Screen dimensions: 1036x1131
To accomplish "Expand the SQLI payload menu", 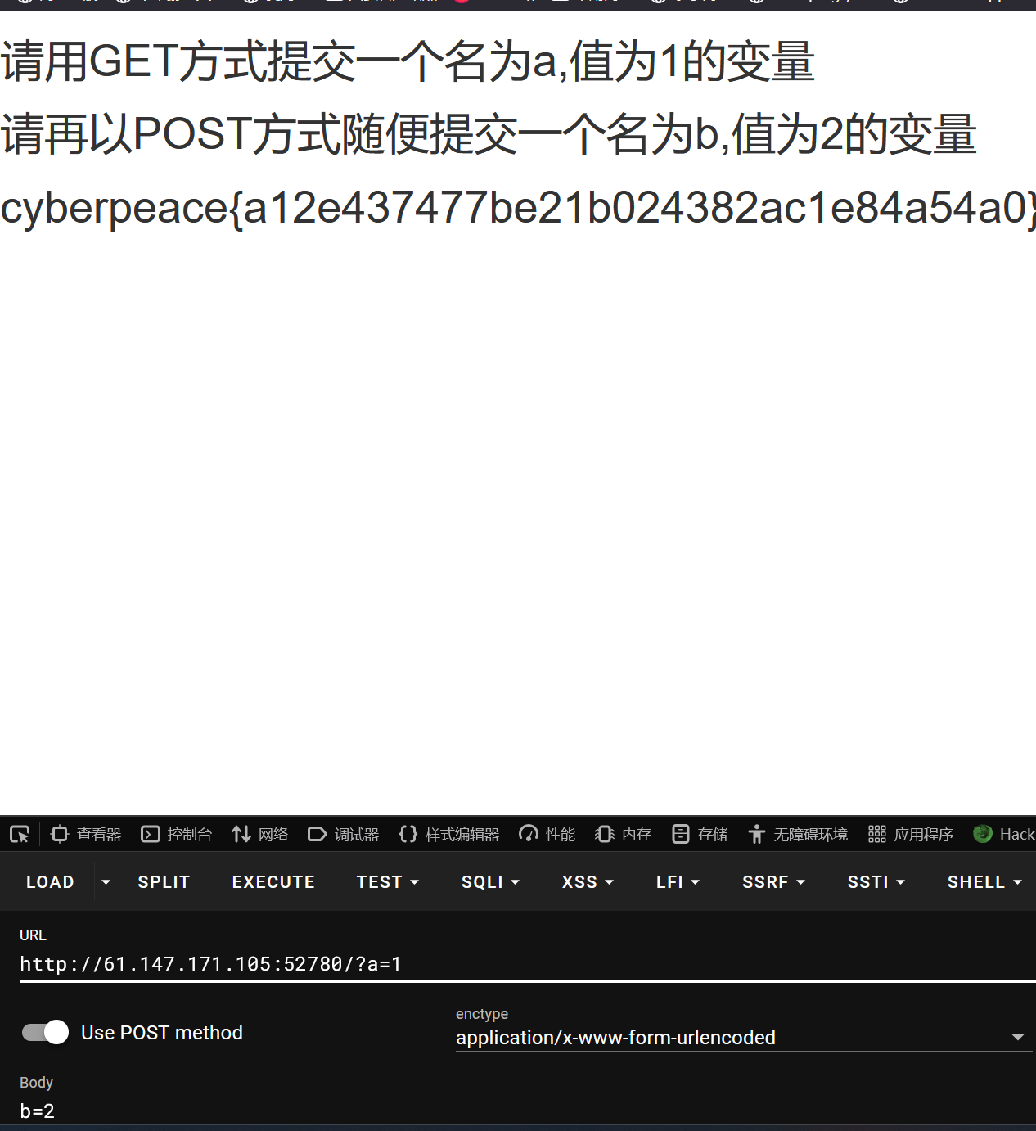I will 489,881.
